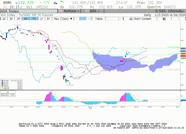Open the Daily periodicity dropdown

click(x=67, y=19)
